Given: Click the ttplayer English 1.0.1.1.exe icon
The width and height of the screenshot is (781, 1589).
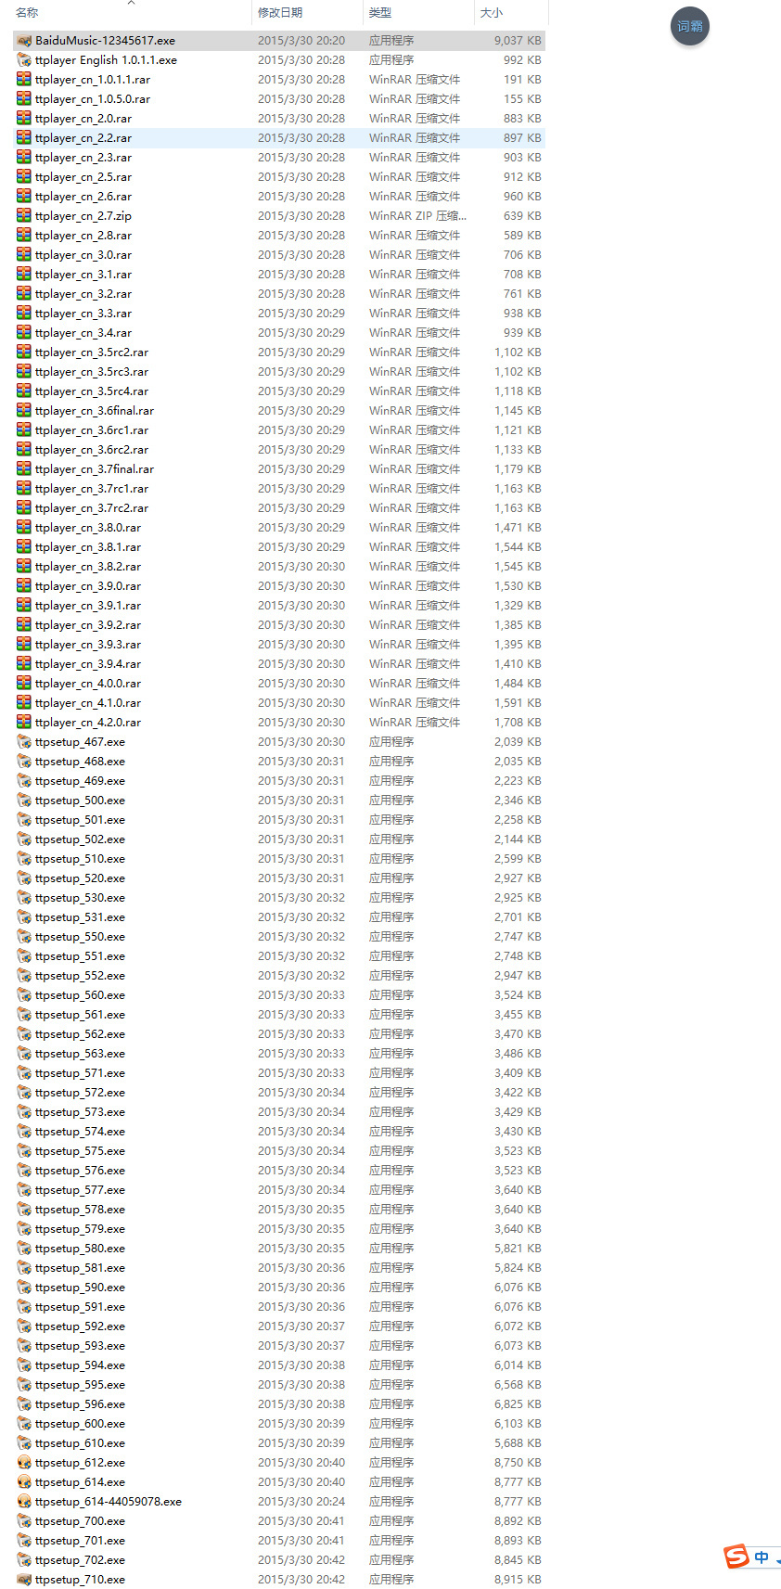Looking at the screenshot, I should tap(24, 60).
